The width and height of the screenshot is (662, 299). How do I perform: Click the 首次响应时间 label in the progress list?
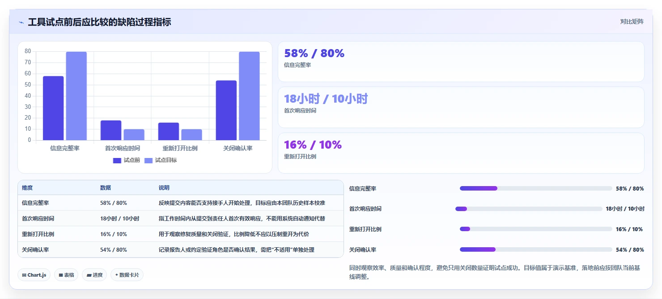click(365, 209)
